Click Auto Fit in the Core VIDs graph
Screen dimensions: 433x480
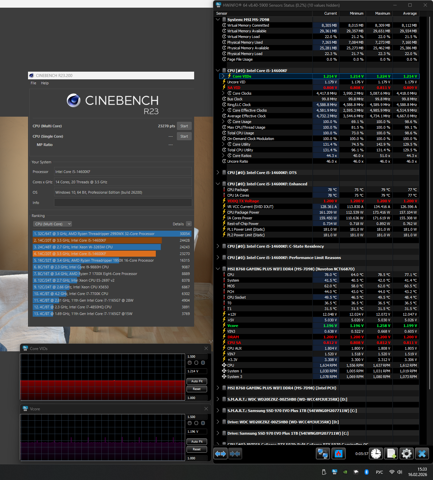click(197, 381)
